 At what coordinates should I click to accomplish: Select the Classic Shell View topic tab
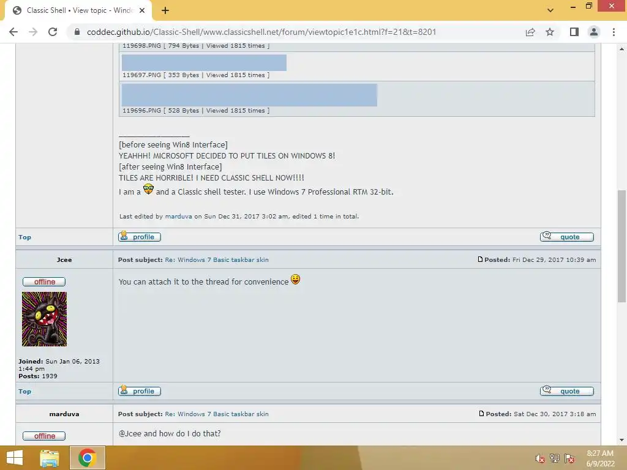click(x=78, y=10)
